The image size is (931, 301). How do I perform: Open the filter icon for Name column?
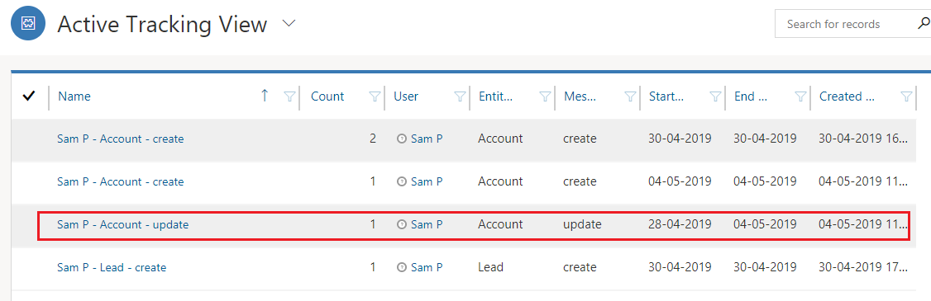pyautogui.click(x=289, y=96)
